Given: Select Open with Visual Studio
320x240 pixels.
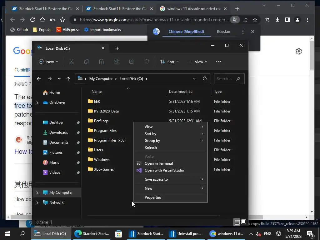Looking at the screenshot, I should click(170, 170).
